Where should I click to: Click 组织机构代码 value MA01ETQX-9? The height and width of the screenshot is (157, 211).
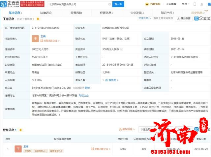tap(40, 57)
